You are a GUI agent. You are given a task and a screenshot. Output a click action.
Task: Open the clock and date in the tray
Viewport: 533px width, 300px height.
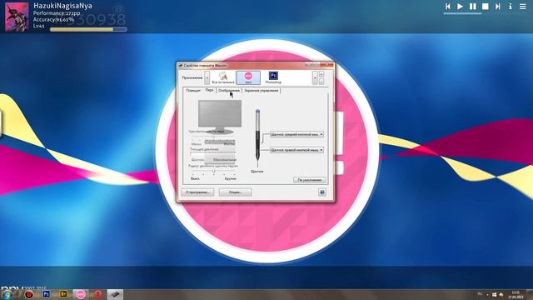pos(516,294)
